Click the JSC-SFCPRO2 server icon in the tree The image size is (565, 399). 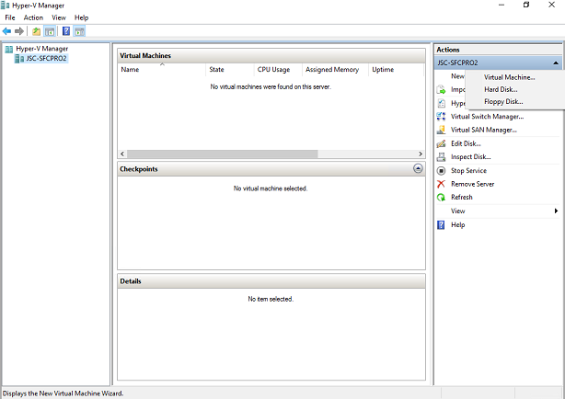coord(19,58)
